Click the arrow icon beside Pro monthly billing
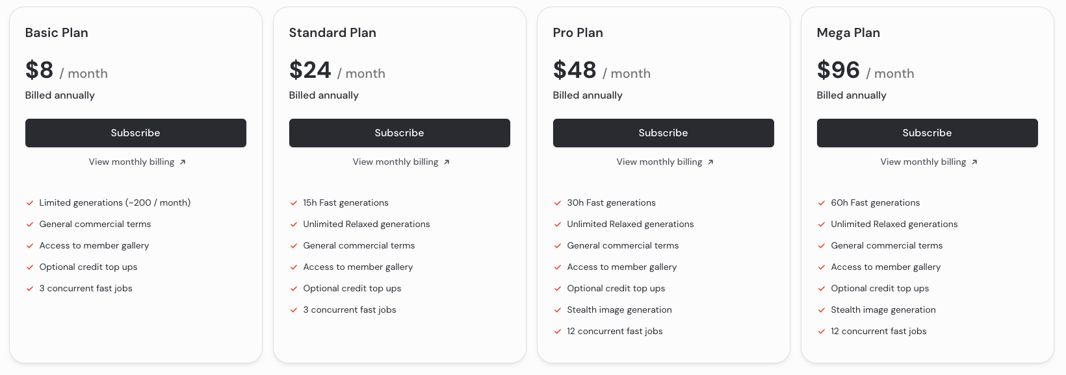Screen dimensions: 1066x375 coord(710,162)
